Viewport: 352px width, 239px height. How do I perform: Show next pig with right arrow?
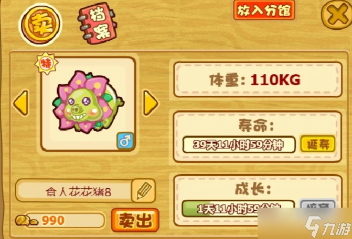point(151,103)
